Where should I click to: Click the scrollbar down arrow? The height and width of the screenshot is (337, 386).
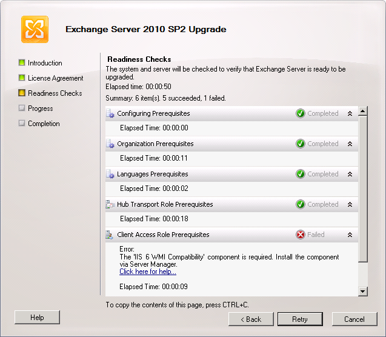point(363,292)
